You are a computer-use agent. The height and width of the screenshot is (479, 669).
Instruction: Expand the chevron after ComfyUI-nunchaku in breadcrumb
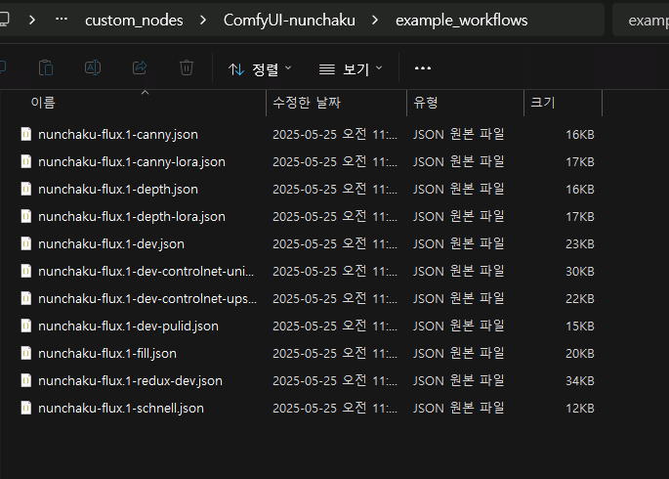click(x=374, y=20)
